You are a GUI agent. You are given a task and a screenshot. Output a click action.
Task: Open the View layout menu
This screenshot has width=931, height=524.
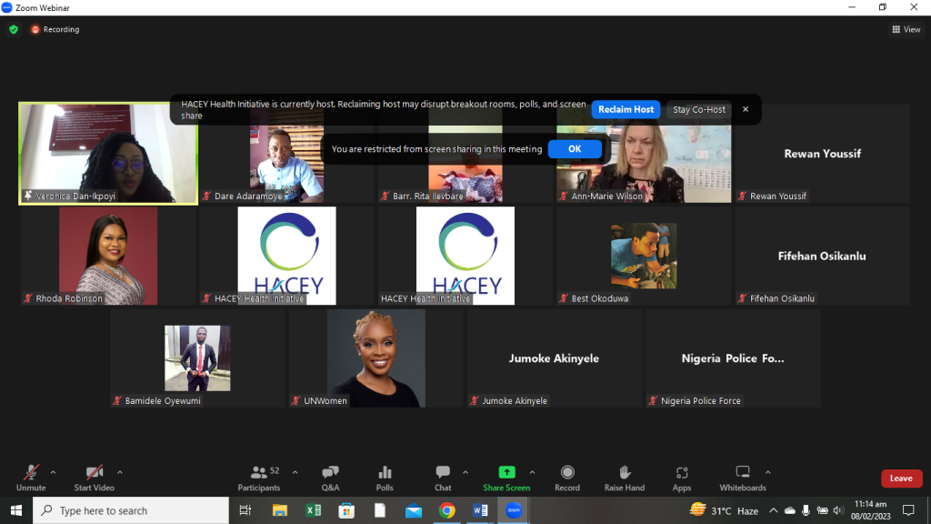(x=906, y=29)
